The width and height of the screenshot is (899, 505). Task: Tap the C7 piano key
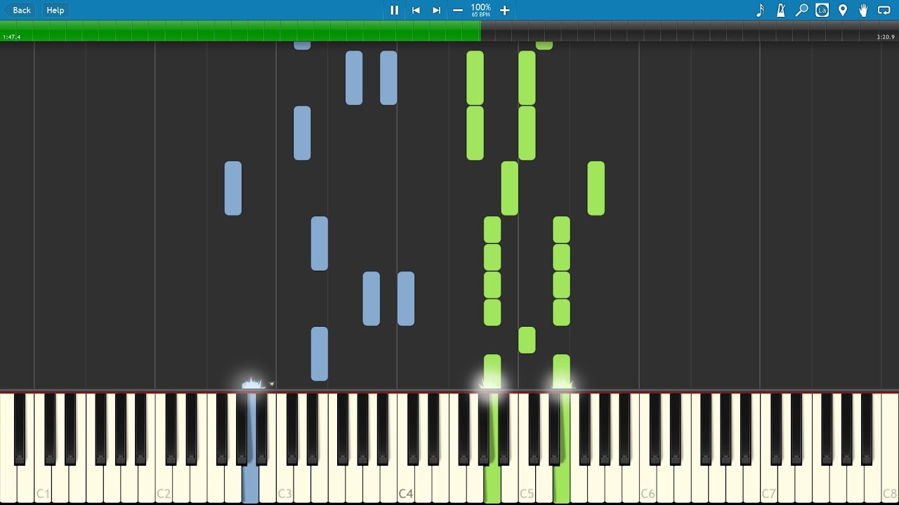(x=768, y=484)
